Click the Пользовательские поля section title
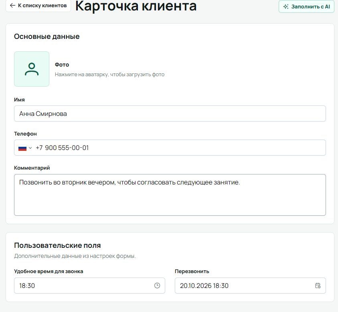This screenshot has width=338, height=312. tap(57, 245)
